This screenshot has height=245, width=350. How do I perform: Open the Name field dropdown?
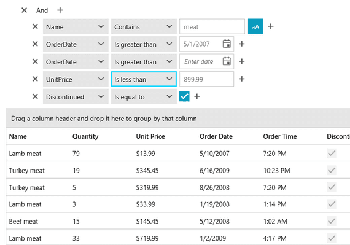(x=76, y=26)
